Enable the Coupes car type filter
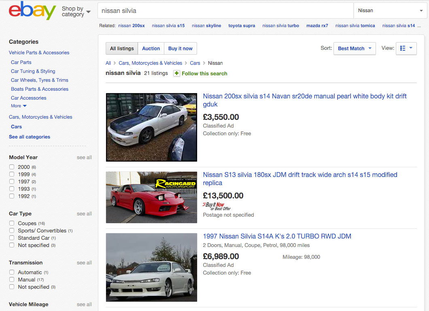429x311 pixels. coord(12,223)
